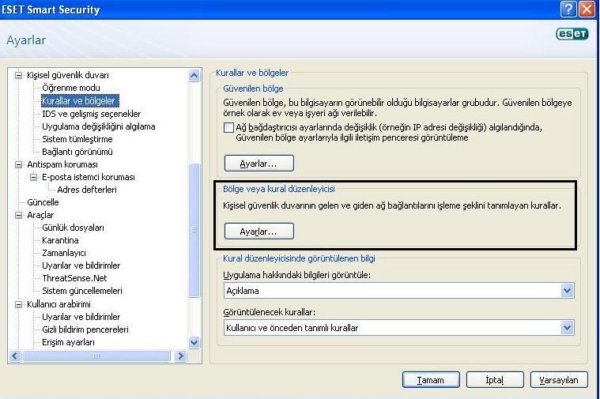Select Bağlantı görünümü item

point(77,152)
